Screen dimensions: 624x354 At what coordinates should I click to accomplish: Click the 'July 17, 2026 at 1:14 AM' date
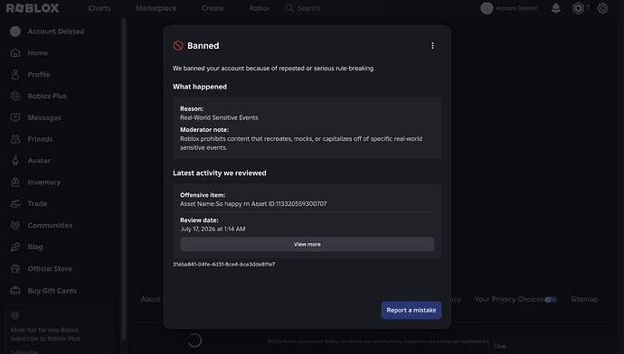(x=213, y=228)
